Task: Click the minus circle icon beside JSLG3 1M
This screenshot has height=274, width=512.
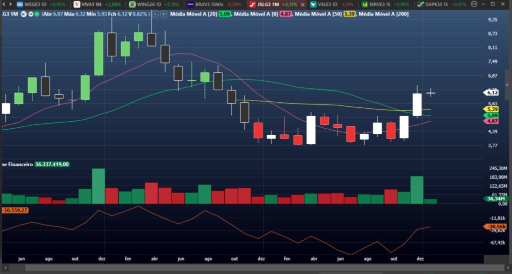Action: click(x=30, y=14)
